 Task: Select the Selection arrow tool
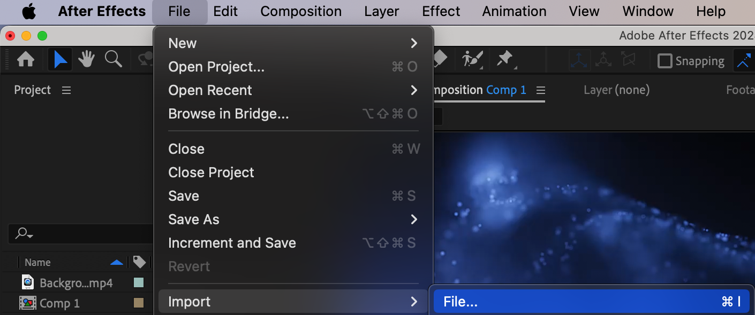pyautogui.click(x=60, y=60)
